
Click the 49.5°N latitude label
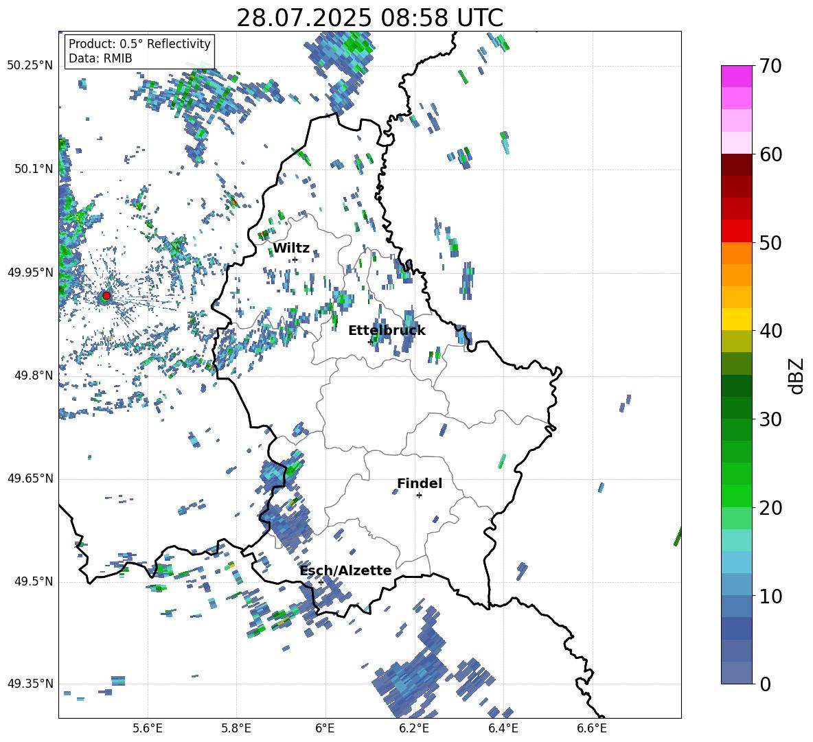pos(33,581)
